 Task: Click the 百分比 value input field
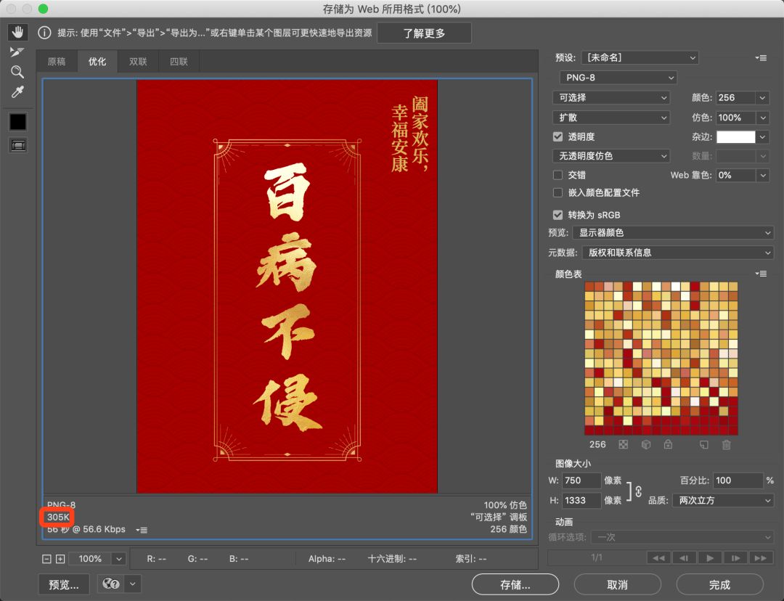(738, 480)
